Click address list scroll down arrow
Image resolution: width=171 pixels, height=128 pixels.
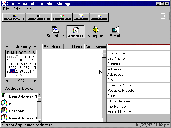pos(104,120)
